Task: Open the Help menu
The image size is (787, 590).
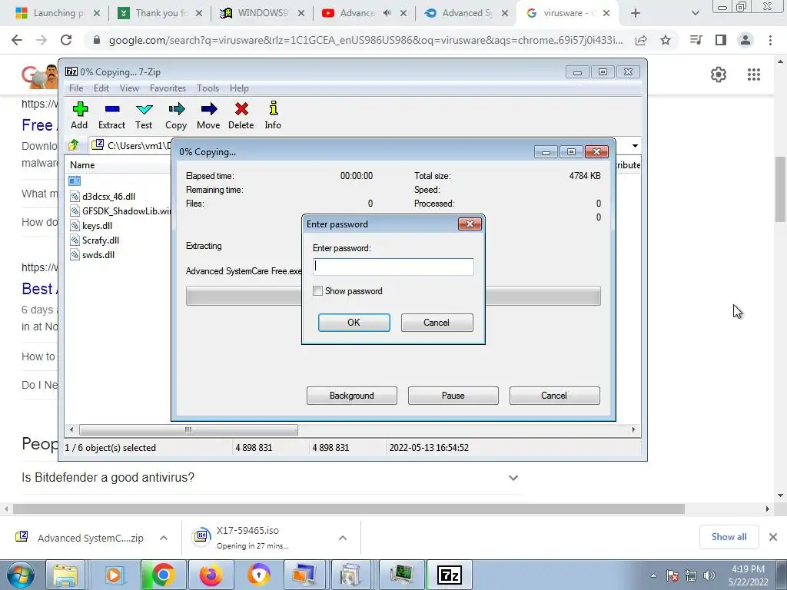Action: coord(239,88)
